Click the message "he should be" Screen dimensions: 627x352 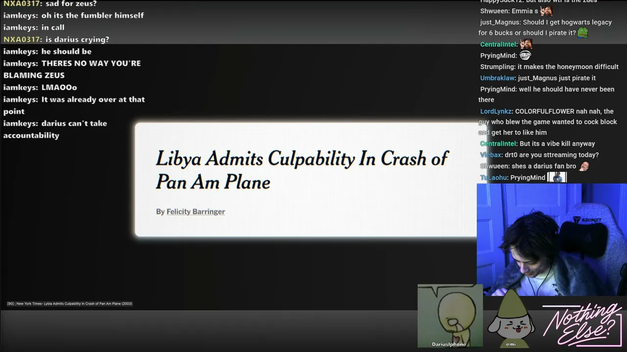click(x=67, y=51)
